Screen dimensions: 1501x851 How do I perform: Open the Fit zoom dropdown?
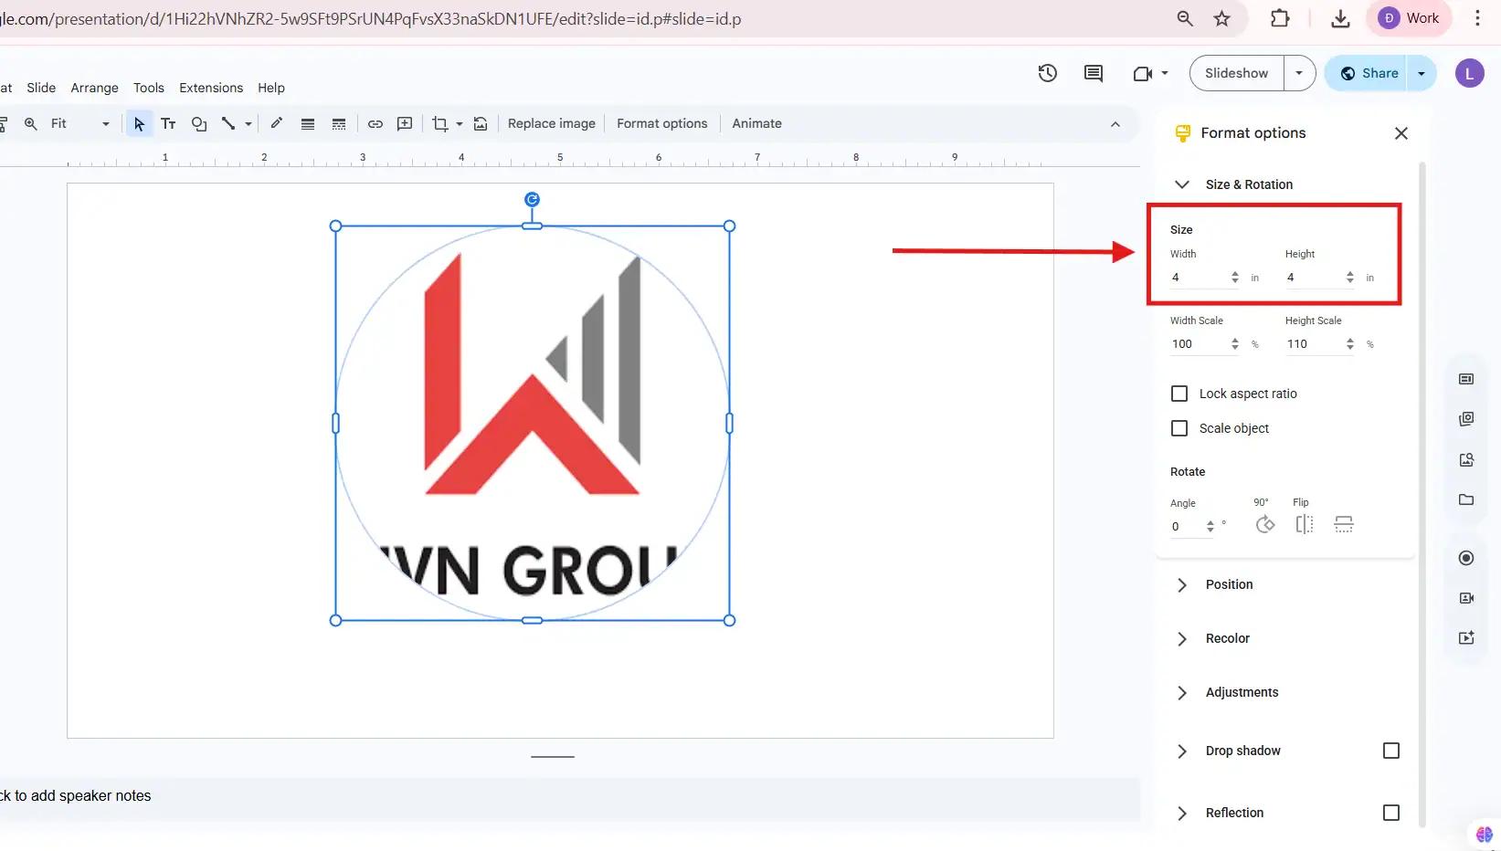pyautogui.click(x=80, y=123)
